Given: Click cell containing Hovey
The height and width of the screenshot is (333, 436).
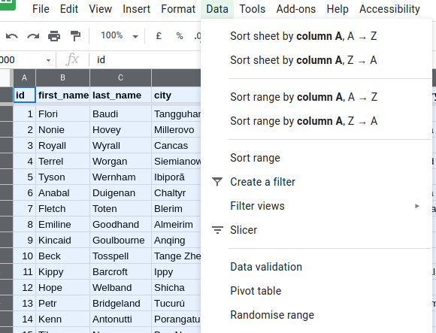Looking at the screenshot, I should point(121,130).
